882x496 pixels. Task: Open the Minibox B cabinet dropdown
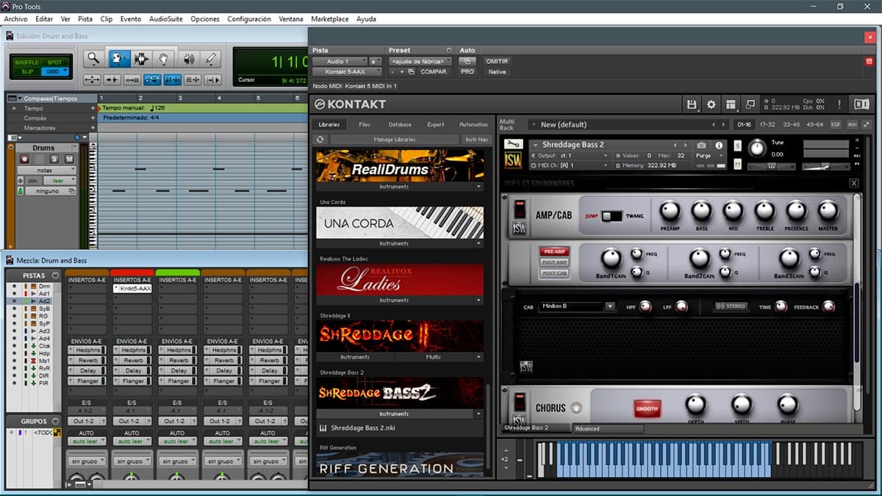pyautogui.click(x=577, y=306)
